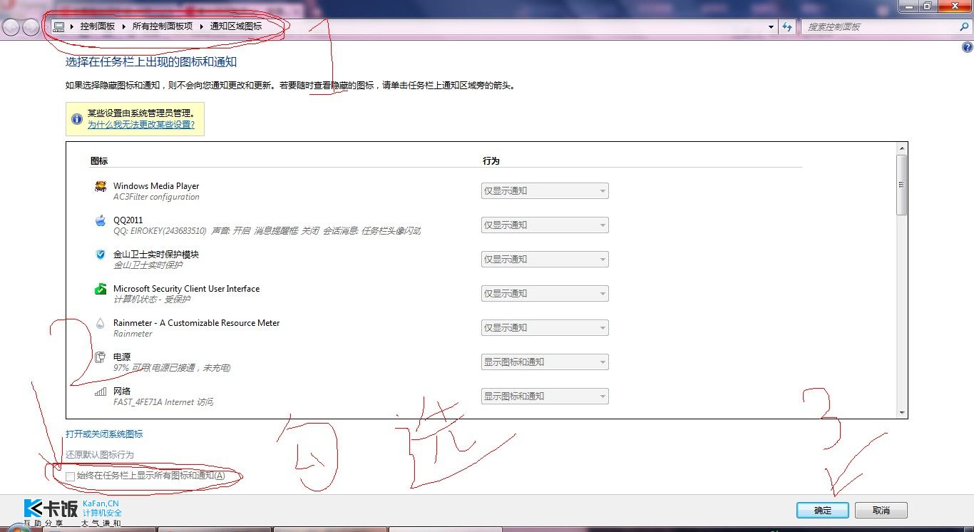Click the text 'FAST_4FE71A Internet 访问'

click(163, 402)
